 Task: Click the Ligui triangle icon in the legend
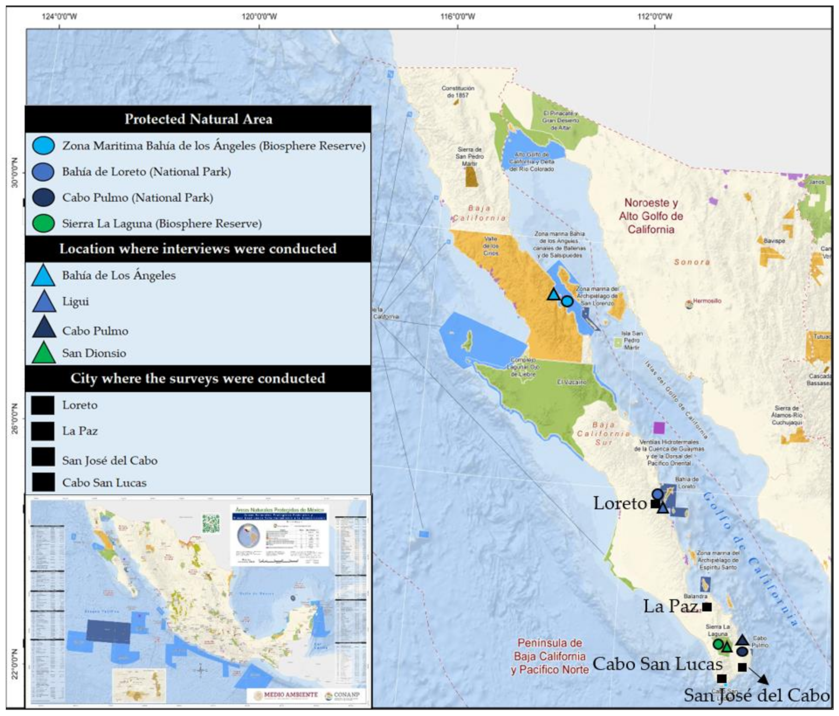44,302
